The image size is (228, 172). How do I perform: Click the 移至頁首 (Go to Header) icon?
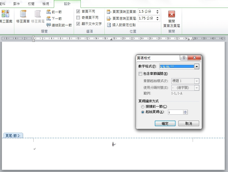[x=23, y=14]
